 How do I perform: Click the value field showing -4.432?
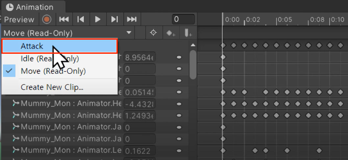click(x=139, y=104)
